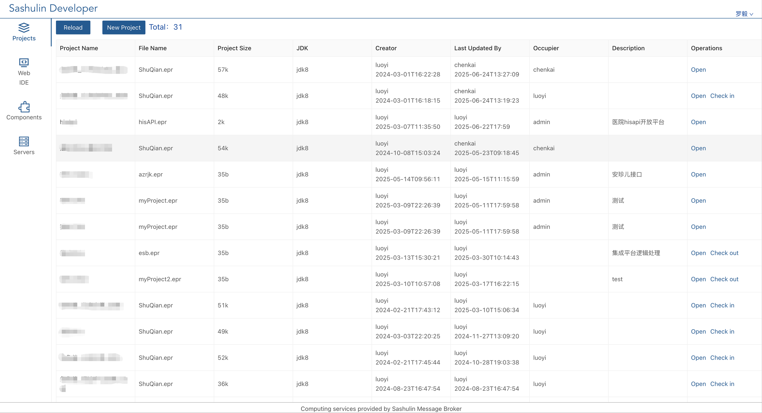Open the 57k ShuQian.epr project
The height and width of the screenshot is (413, 762).
(x=698, y=70)
